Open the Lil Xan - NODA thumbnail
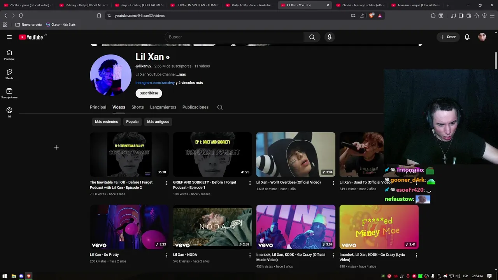Image resolution: width=498 pixels, height=280 pixels. click(x=212, y=227)
